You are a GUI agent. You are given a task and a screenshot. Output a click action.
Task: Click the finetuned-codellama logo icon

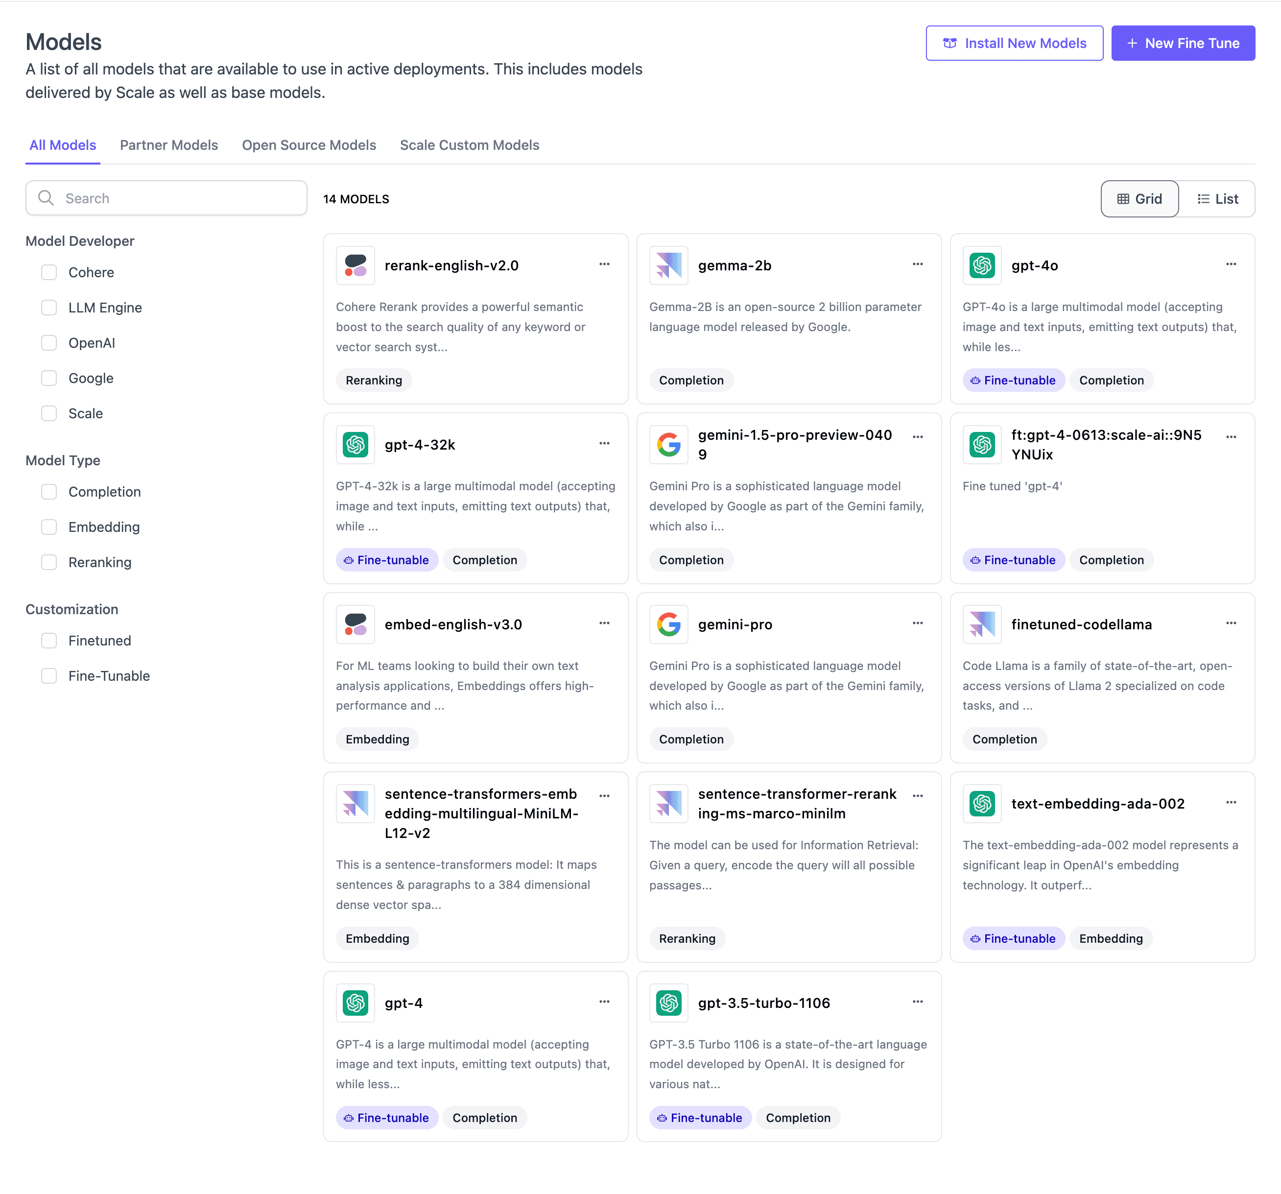(x=982, y=624)
